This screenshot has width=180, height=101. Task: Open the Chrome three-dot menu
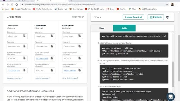click(177, 4)
